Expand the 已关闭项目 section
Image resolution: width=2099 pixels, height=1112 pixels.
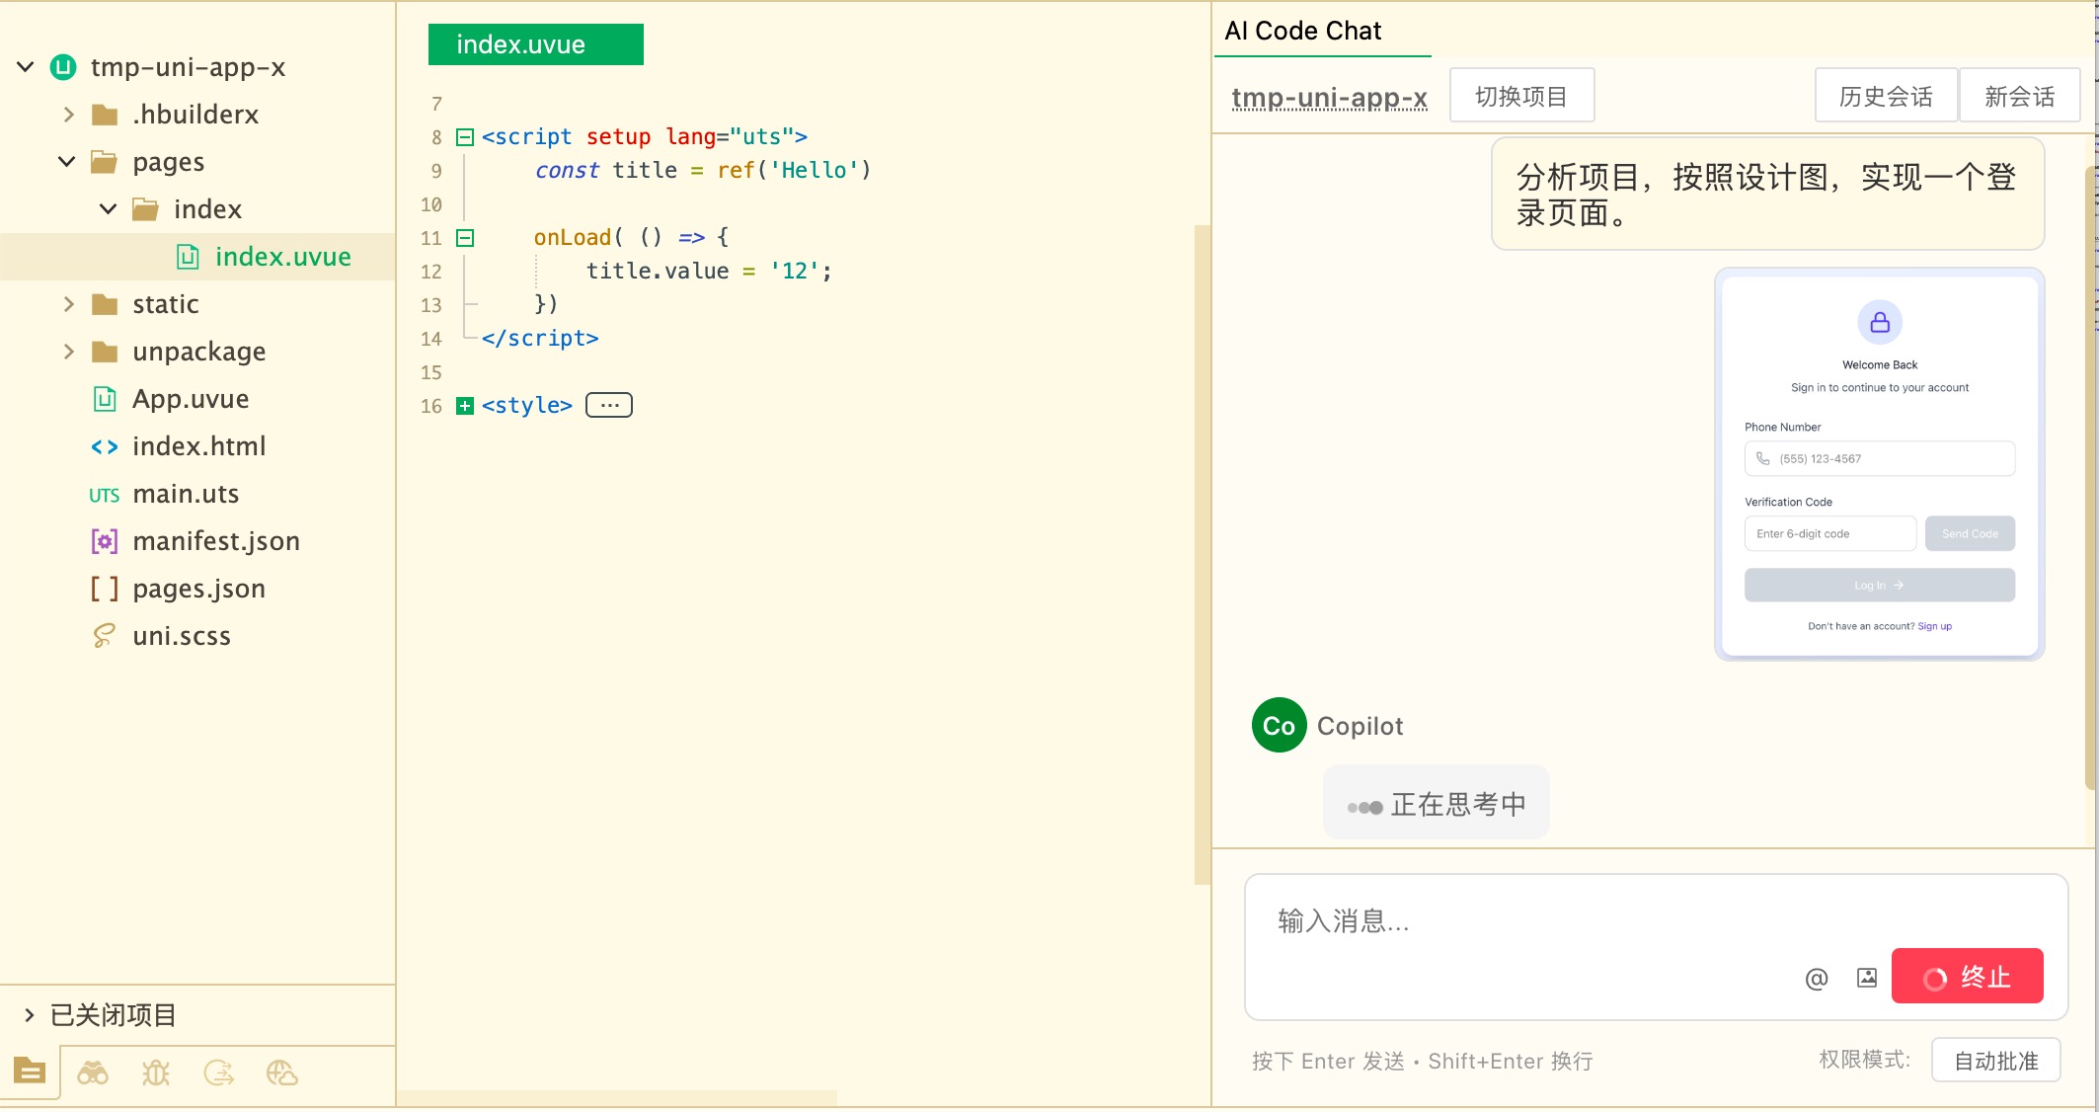29,1014
